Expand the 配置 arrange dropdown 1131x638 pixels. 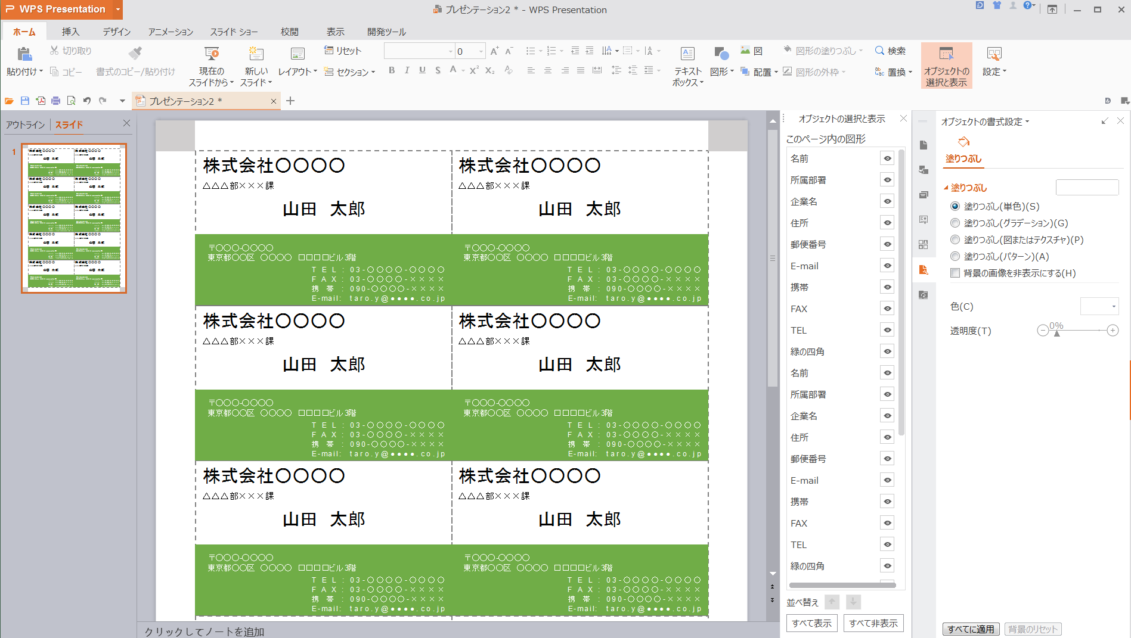tap(776, 72)
